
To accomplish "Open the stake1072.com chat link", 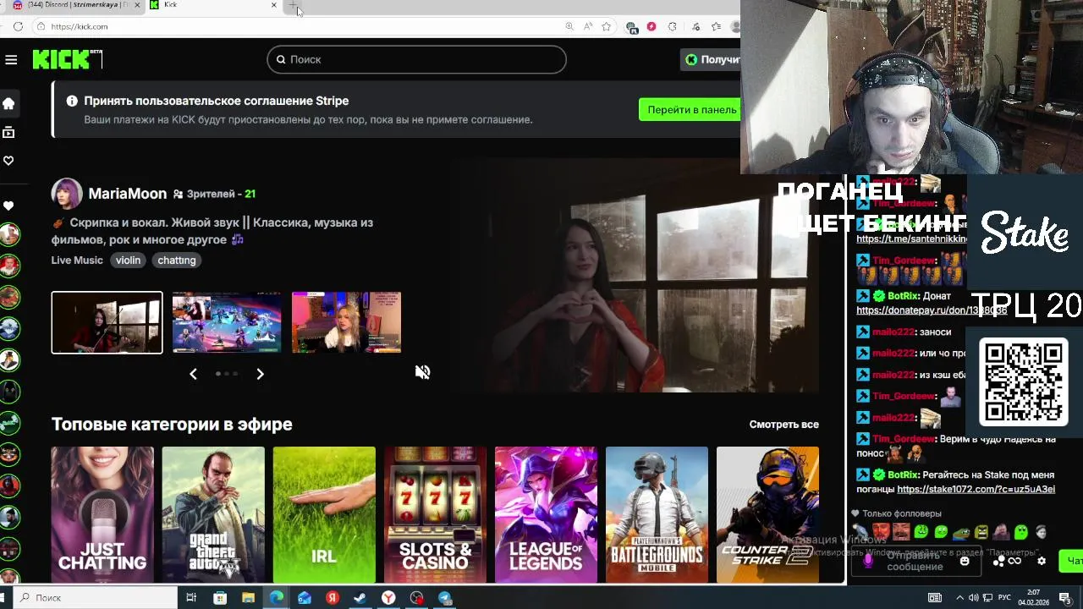I will (x=976, y=489).
